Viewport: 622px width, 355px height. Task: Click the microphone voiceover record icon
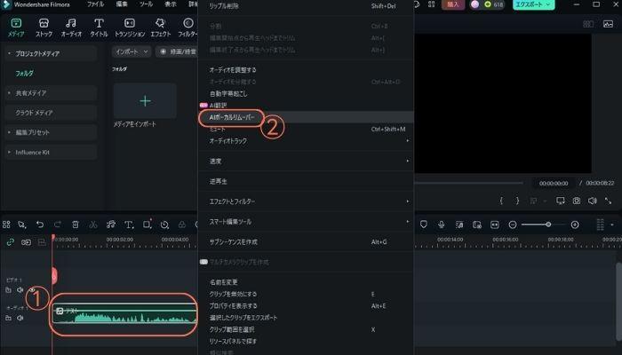click(x=441, y=225)
